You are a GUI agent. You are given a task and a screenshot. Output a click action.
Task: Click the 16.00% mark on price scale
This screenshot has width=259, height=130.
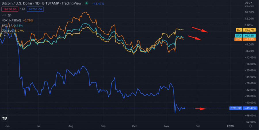click(250, 12)
